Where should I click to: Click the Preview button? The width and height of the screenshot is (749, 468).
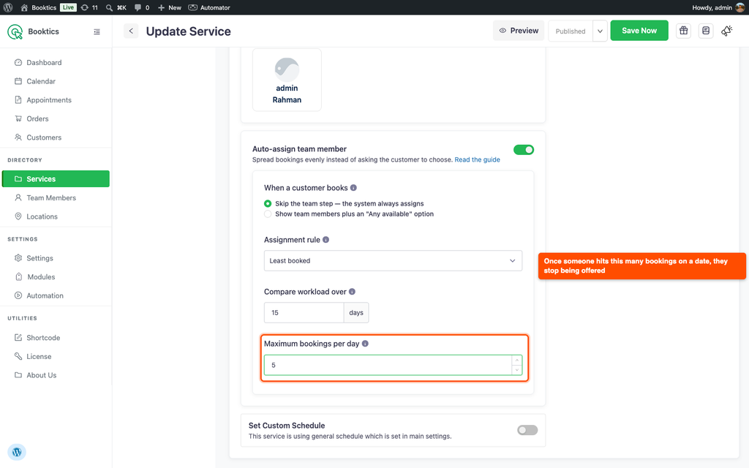pos(519,31)
